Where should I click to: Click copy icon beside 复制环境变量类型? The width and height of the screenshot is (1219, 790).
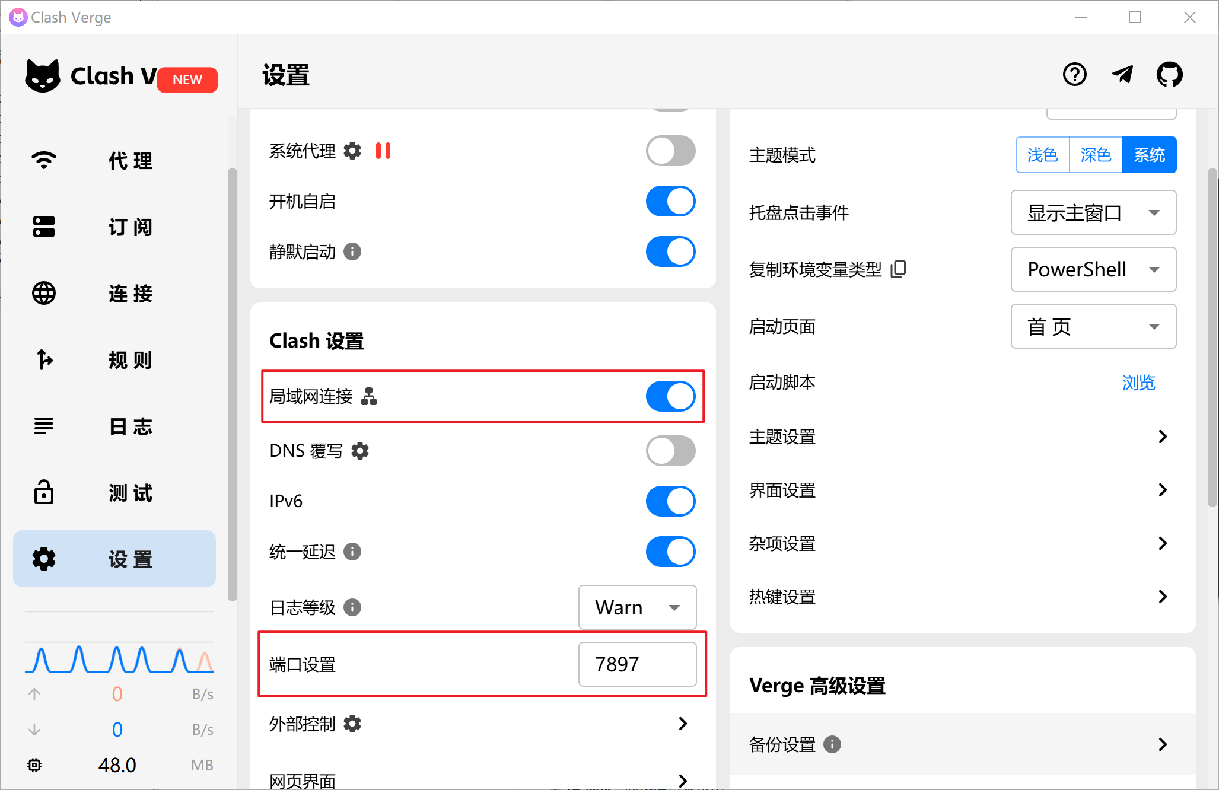[899, 269]
